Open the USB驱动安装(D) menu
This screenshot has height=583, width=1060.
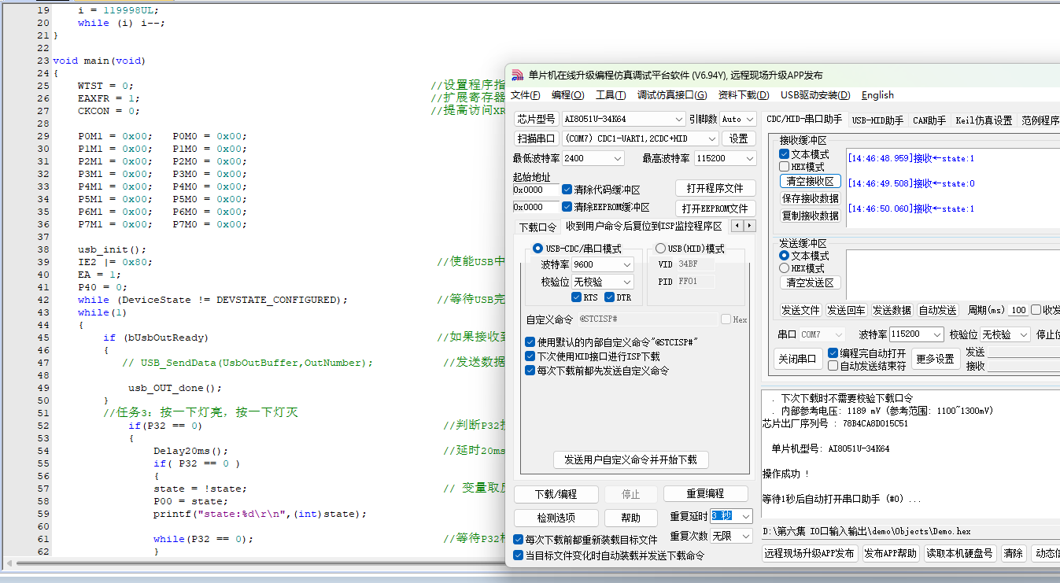click(815, 95)
